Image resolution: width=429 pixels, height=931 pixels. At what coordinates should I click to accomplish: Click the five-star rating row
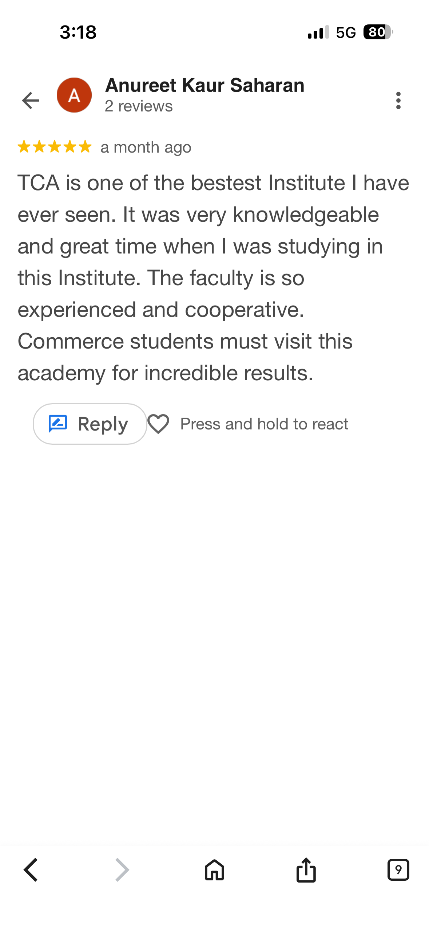tap(55, 147)
